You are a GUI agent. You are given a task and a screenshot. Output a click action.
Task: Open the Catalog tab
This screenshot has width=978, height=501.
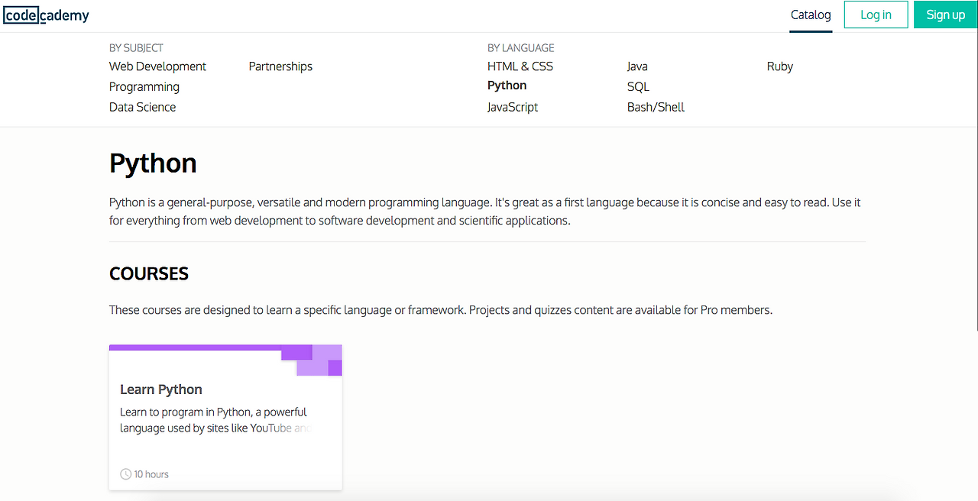tap(811, 15)
